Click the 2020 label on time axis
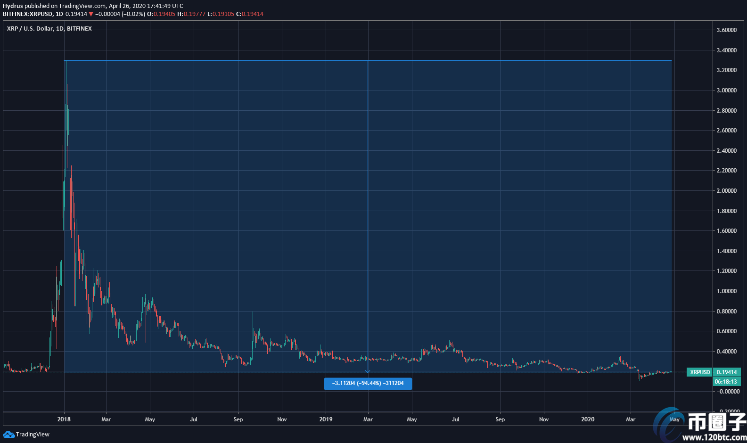 click(588, 419)
